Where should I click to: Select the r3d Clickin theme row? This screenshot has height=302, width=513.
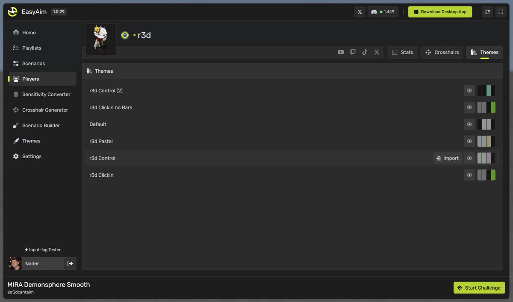point(292,175)
